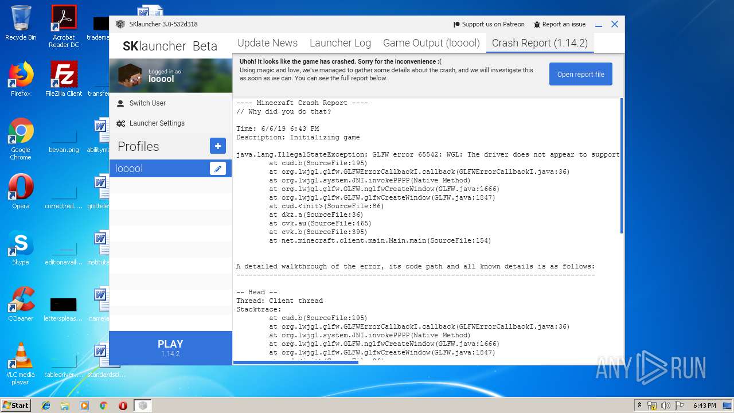Open Skype desktop shortcut
Image resolution: width=734 pixels, height=413 pixels.
point(21,248)
